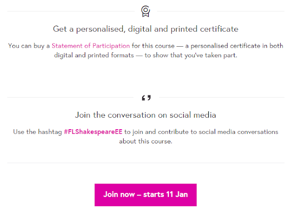Image resolution: width=293 pixels, height=214 pixels.
Task: Select the Join the conversation heading
Action: pos(146,115)
